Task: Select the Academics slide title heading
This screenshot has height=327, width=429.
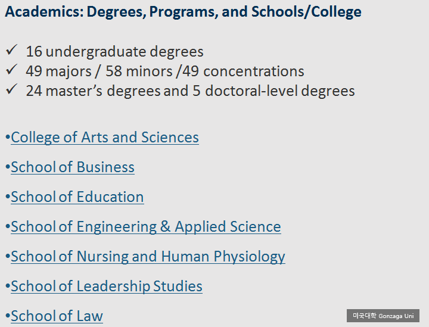Action: 183,12
